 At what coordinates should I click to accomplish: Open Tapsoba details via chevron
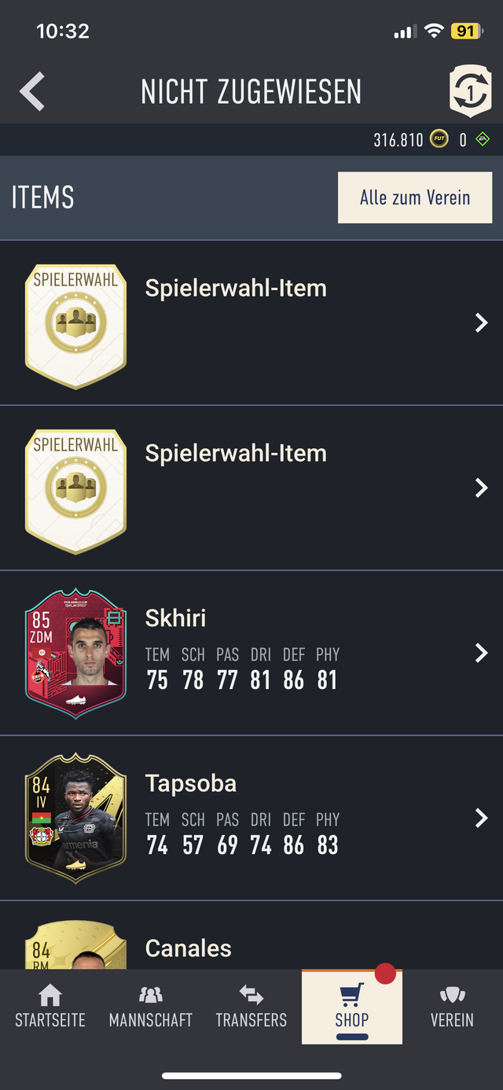click(x=482, y=818)
